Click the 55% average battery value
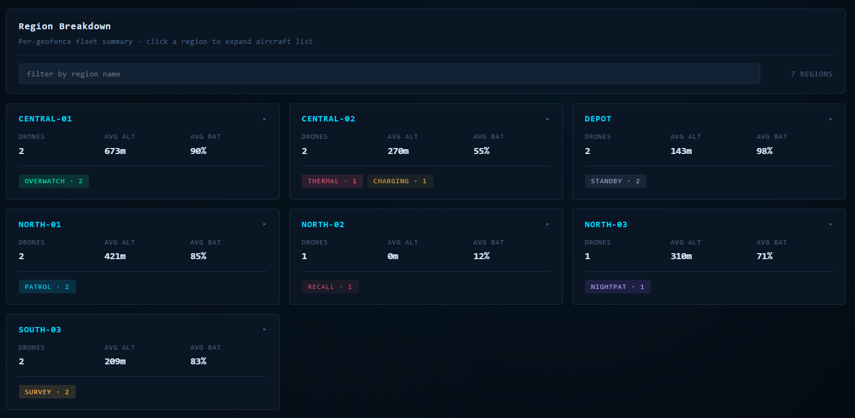The width and height of the screenshot is (855, 418). [x=481, y=151]
